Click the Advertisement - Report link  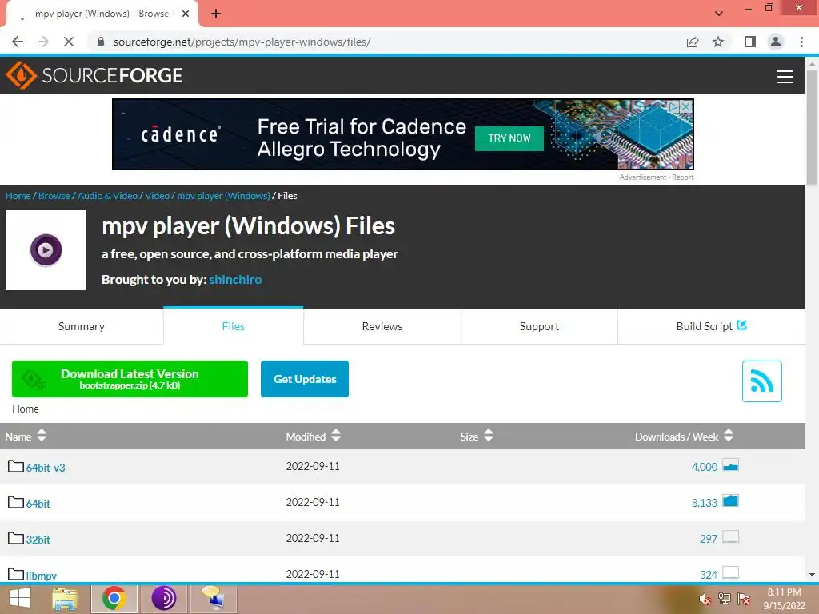pyautogui.click(x=657, y=177)
